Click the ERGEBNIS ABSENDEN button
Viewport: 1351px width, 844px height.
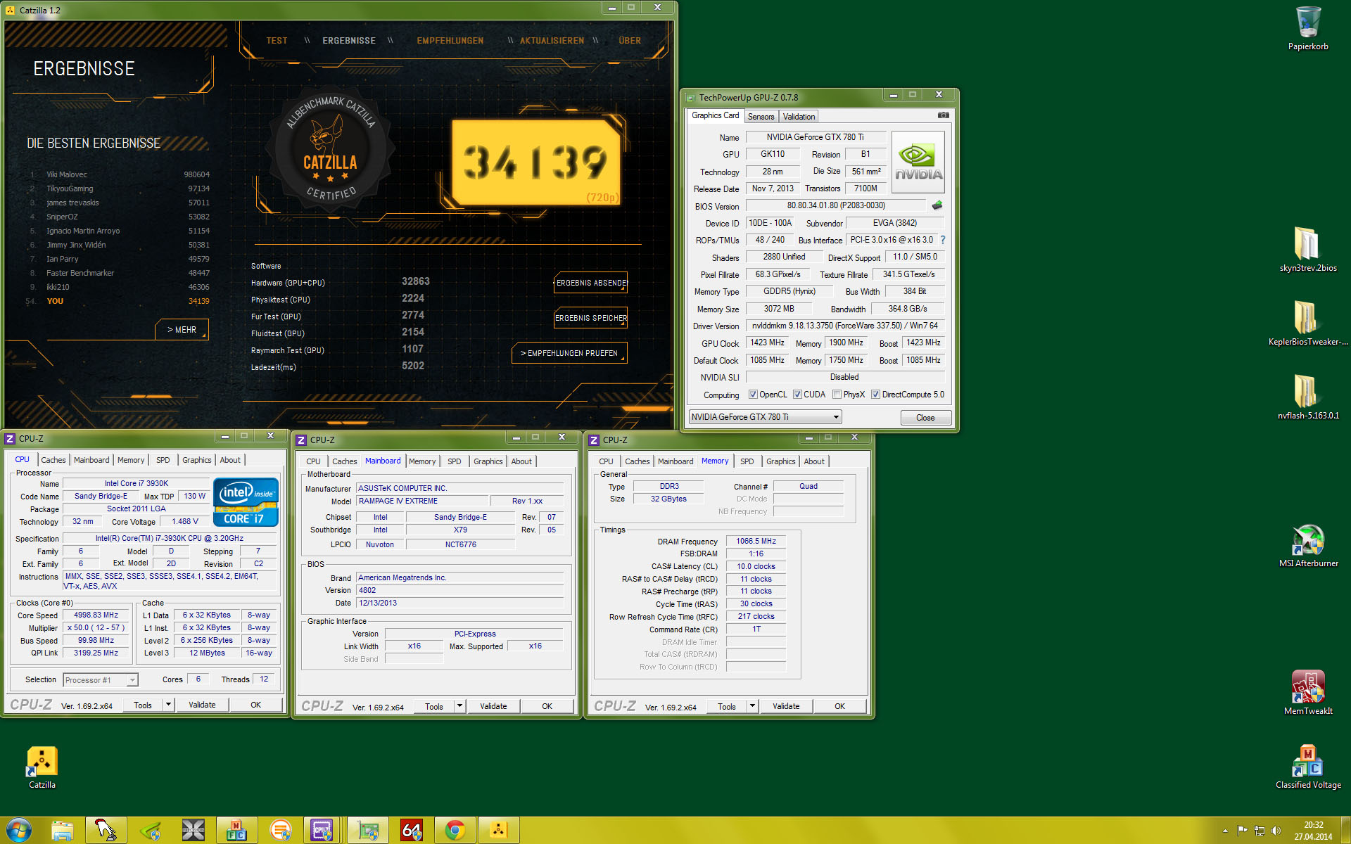591,283
